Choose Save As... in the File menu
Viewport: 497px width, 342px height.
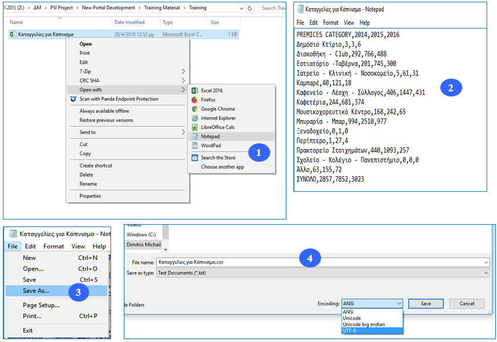[36, 291]
